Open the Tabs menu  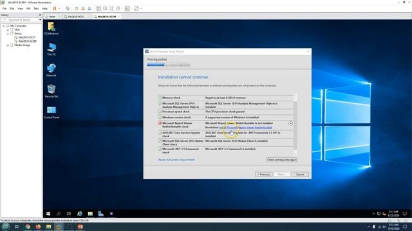click(36, 8)
